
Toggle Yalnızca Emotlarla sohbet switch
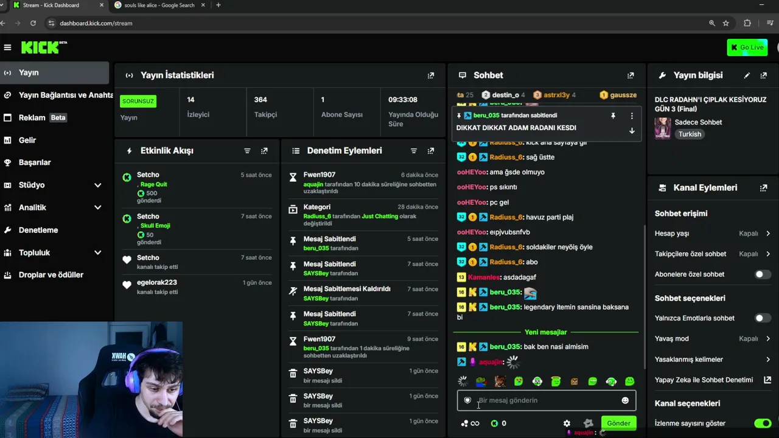pos(763,318)
